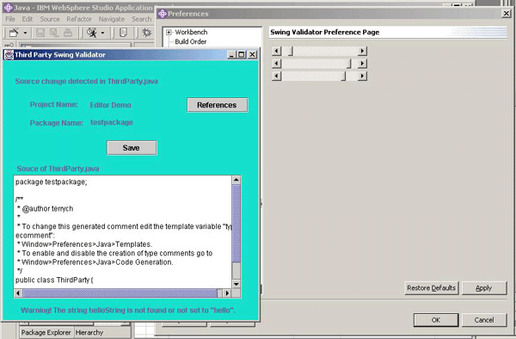Click the WebSphere Studio window title icon
This screenshot has width=516, height=339.
pyautogui.click(x=8, y=8)
